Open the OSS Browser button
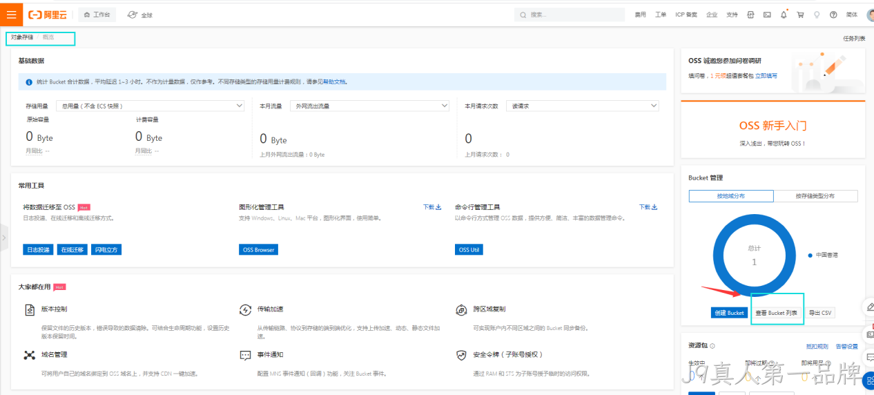Viewport: 874px width, 395px height. 258,249
